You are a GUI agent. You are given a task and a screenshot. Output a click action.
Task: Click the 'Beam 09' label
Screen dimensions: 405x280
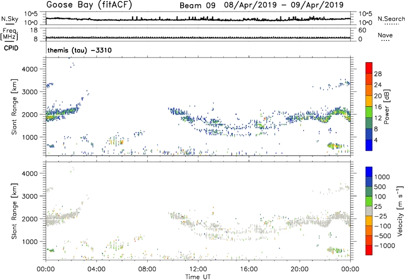tap(197, 6)
